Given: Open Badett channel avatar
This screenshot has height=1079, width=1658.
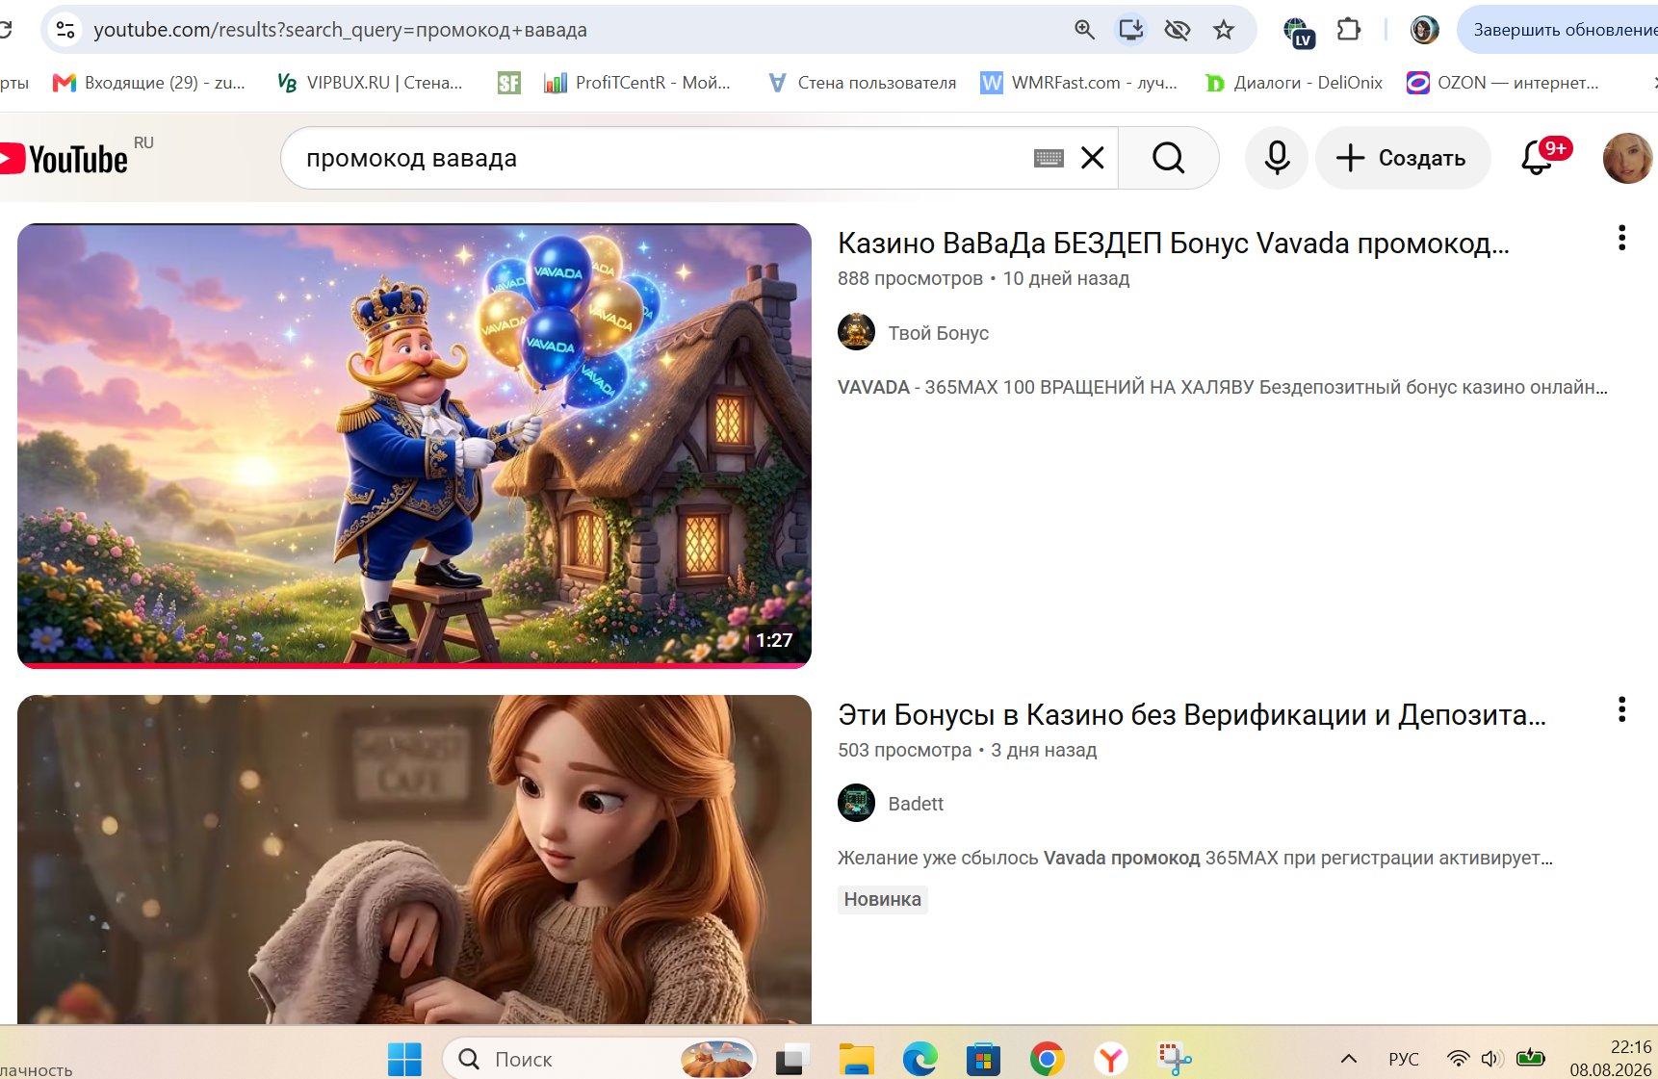Looking at the screenshot, I should coord(856,803).
